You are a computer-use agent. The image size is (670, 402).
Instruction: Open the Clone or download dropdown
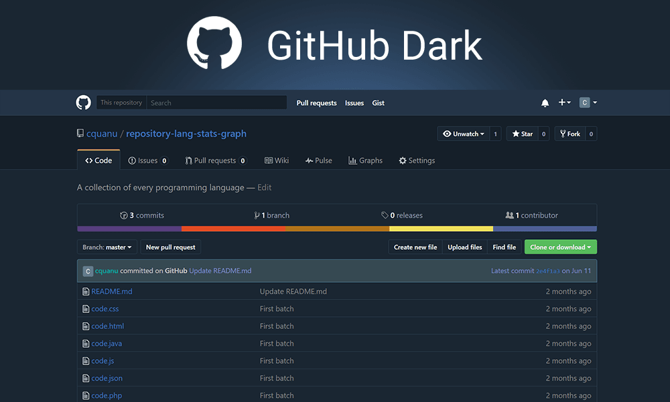tap(560, 247)
